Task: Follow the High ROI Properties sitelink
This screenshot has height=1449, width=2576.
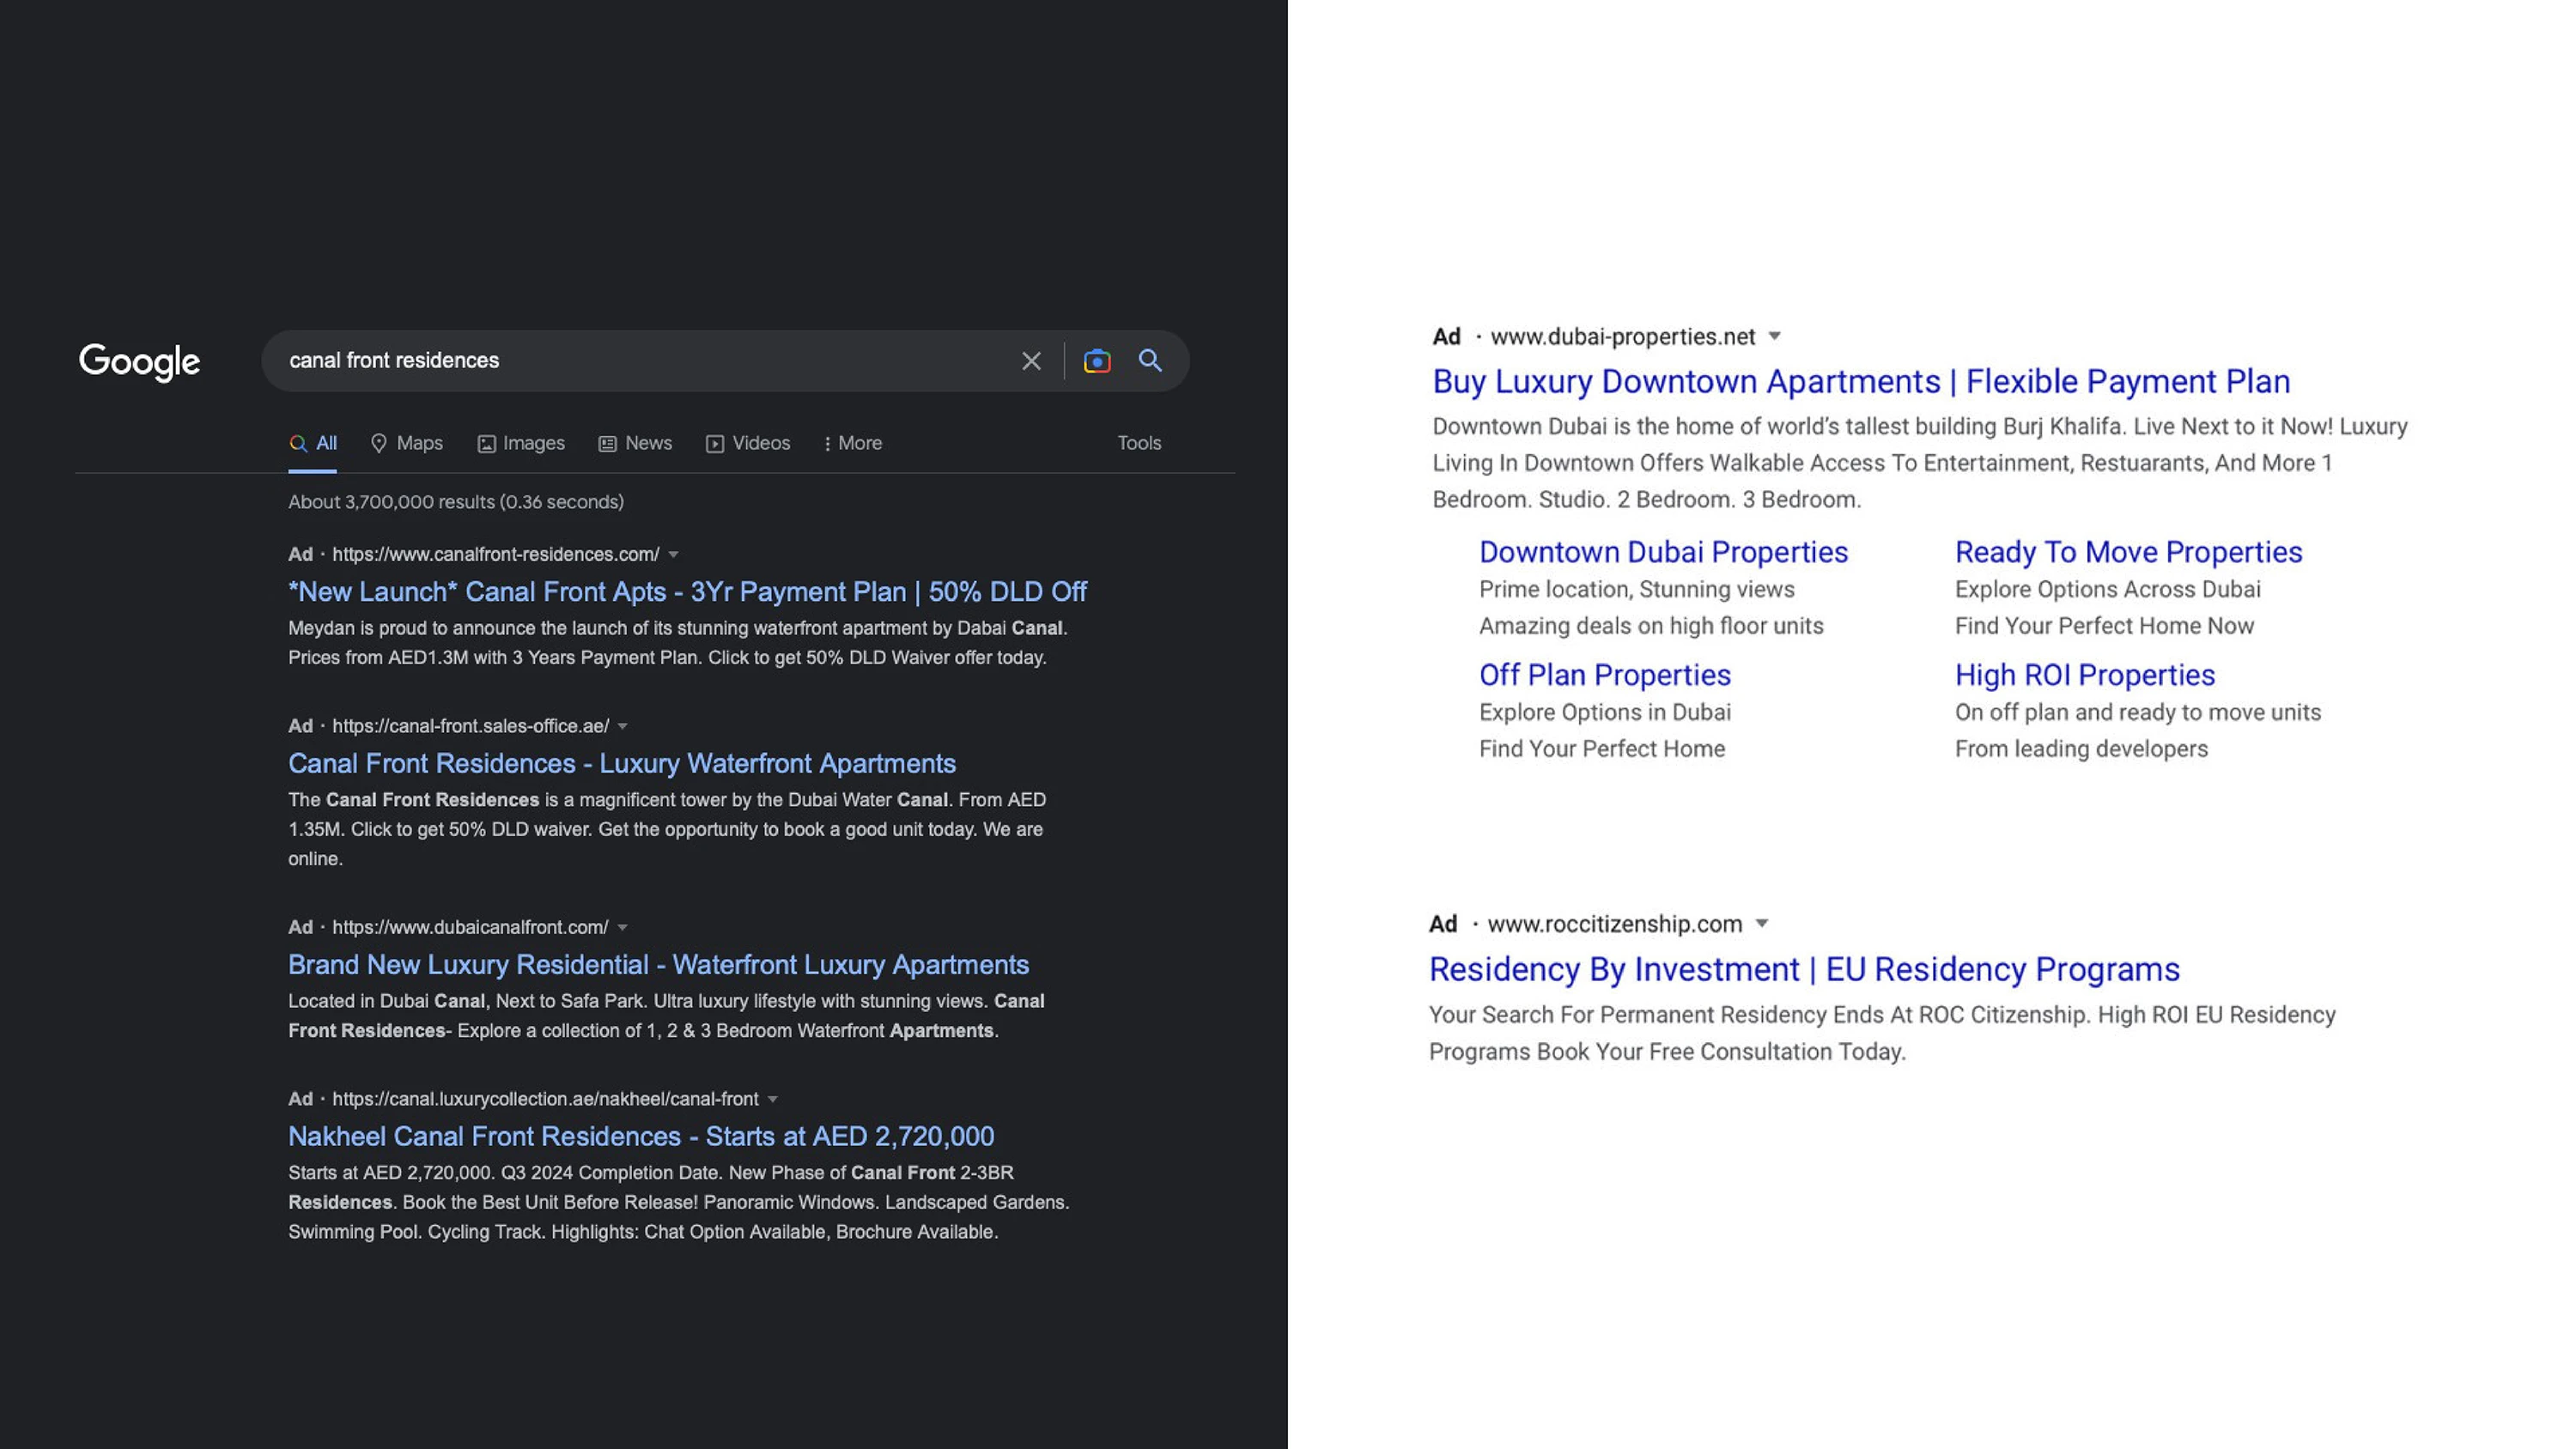Action: pos(2084,675)
